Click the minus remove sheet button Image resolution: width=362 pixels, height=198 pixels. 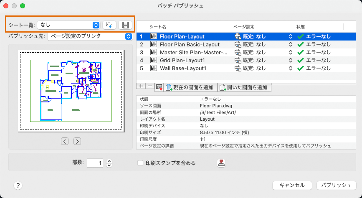[150, 86]
